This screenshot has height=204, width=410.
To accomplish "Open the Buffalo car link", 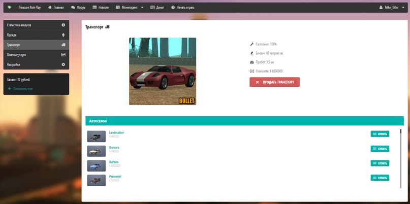I will (x=114, y=162).
